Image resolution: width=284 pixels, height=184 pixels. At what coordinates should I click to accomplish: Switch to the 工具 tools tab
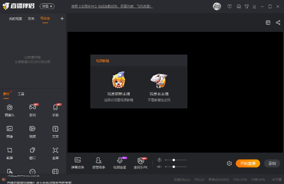click(21, 94)
